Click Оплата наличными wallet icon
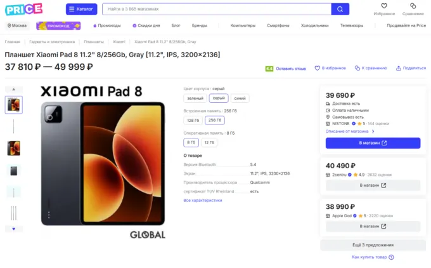This screenshot has height=268, width=431. pos(328,111)
